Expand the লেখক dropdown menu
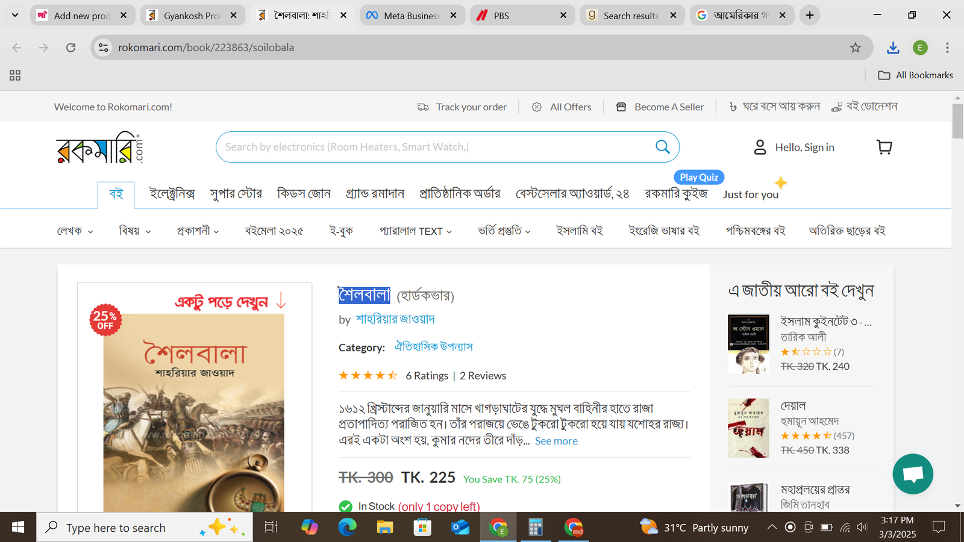The width and height of the screenshot is (964, 542). pyautogui.click(x=75, y=231)
